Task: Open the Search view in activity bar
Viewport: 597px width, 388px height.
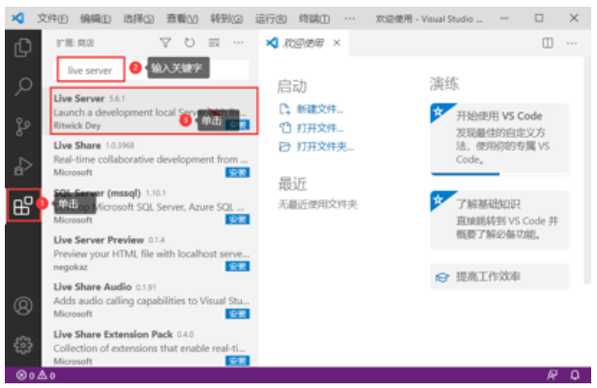Action: (x=23, y=87)
